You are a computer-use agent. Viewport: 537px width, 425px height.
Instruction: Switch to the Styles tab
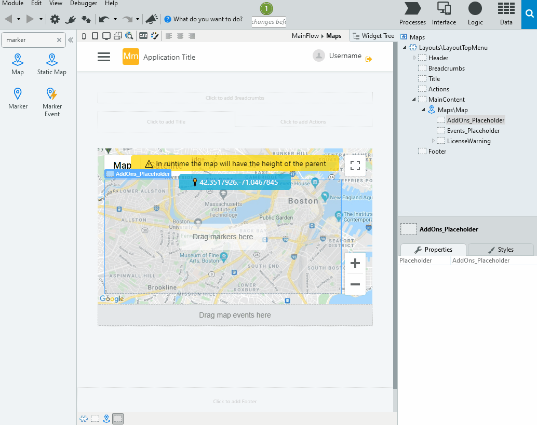(500, 250)
